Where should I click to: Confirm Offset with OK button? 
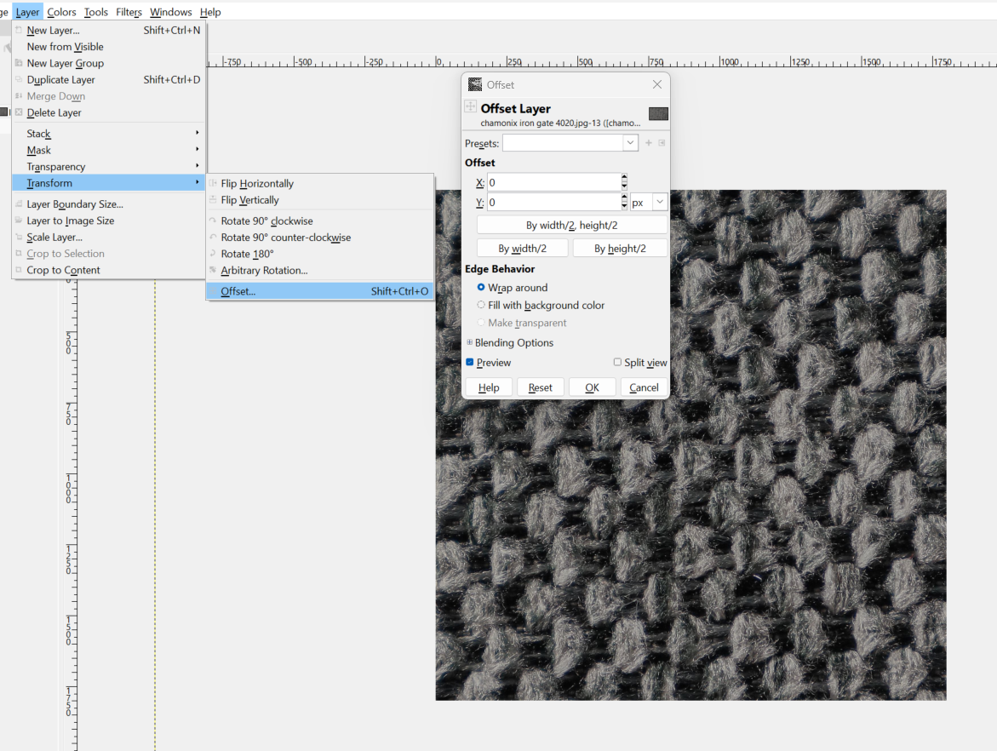pos(592,387)
